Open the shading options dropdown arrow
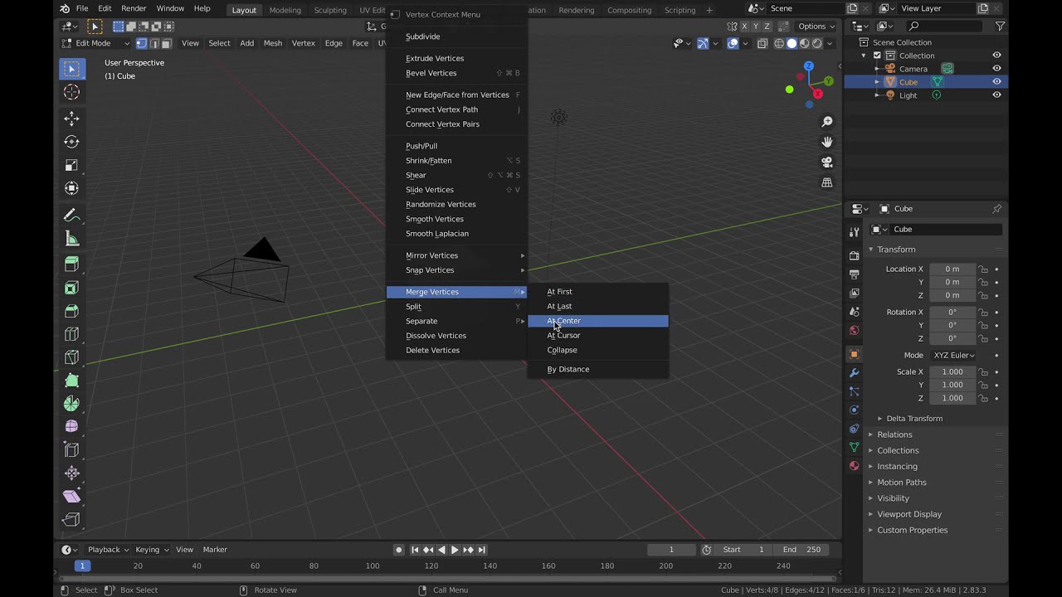The image size is (1062, 597). pos(831,43)
